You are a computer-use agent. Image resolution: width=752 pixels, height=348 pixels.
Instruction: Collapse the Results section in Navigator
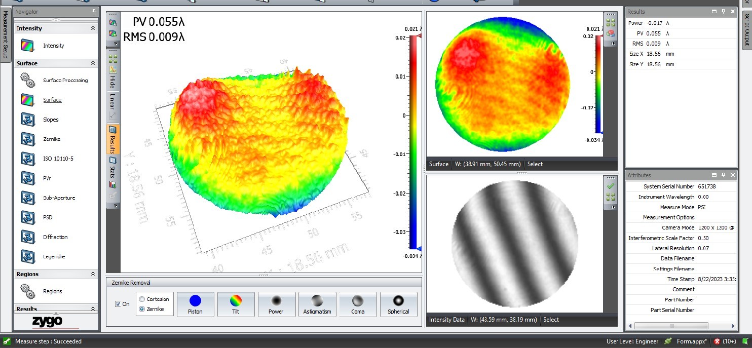click(x=93, y=308)
